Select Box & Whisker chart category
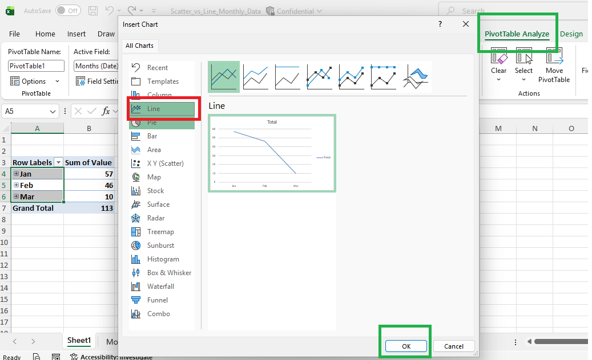 point(162,273)
